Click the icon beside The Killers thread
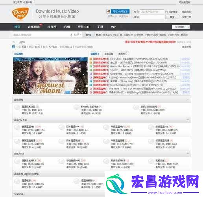Image resolution: width=203 pixels, height=197 pixels. pyautogui.click(x=90, y=89)
